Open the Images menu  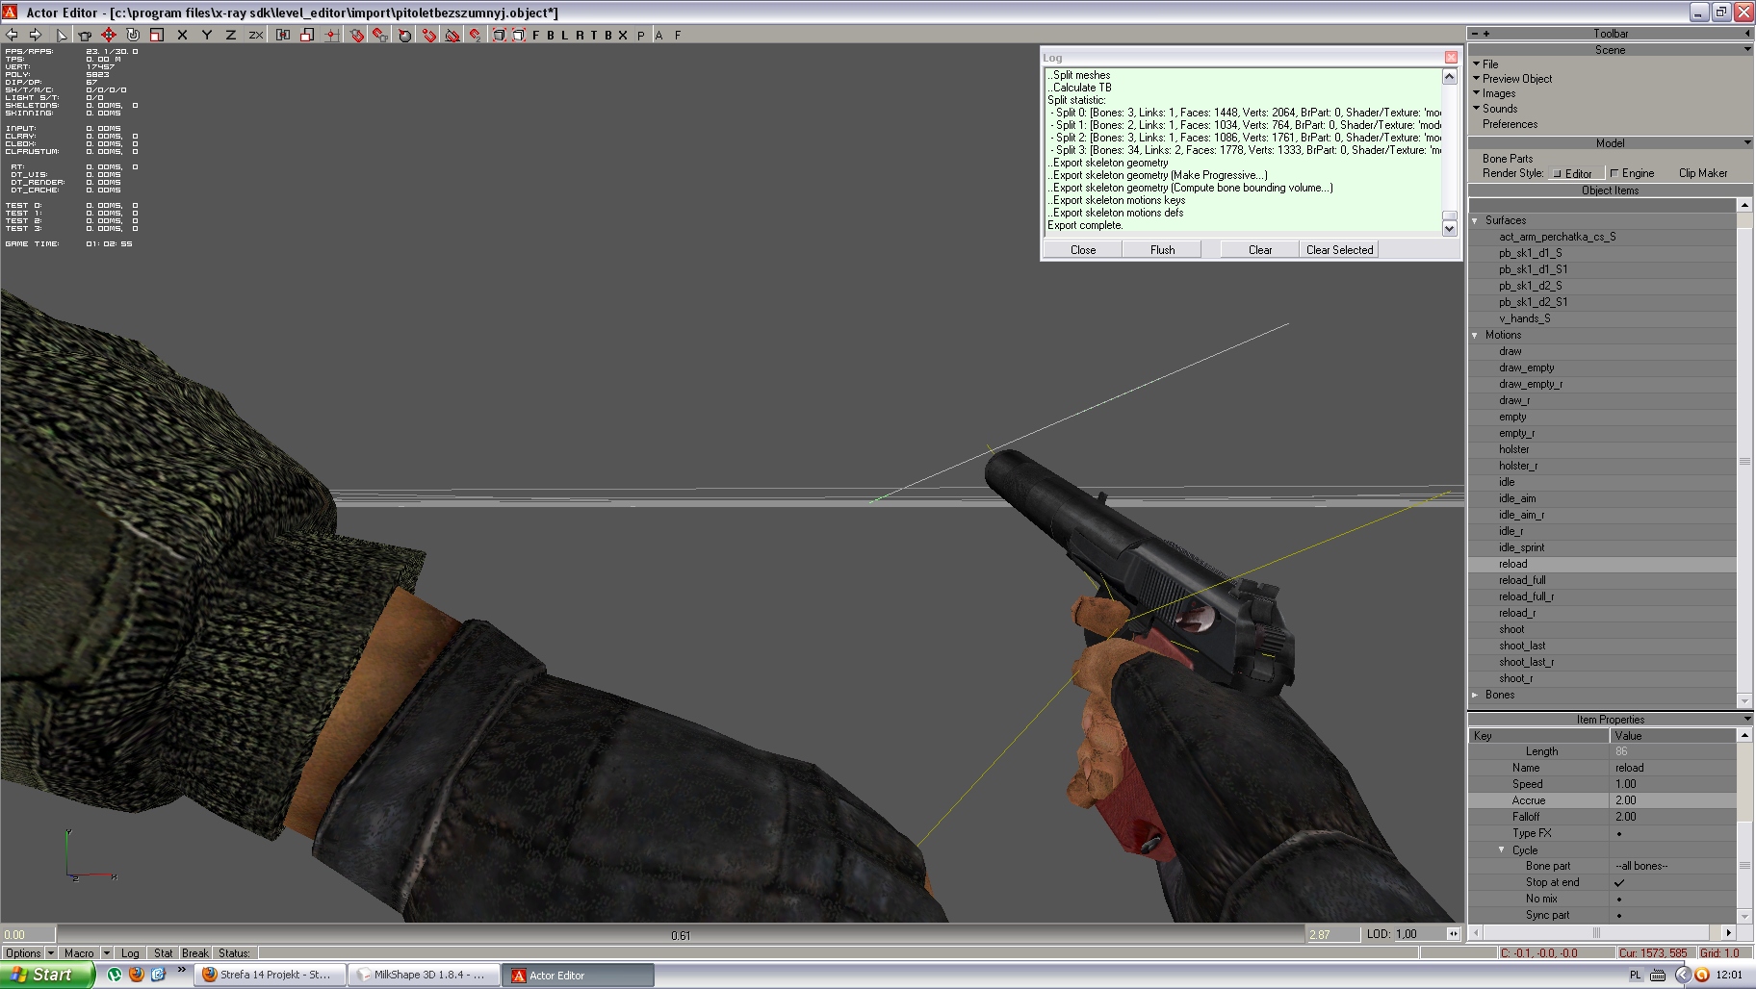click(1498, 93)
